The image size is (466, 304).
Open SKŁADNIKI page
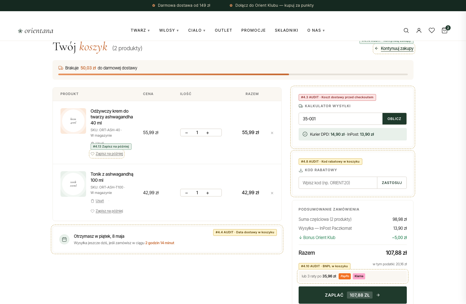pyautogui.click(x=286, y=30)
